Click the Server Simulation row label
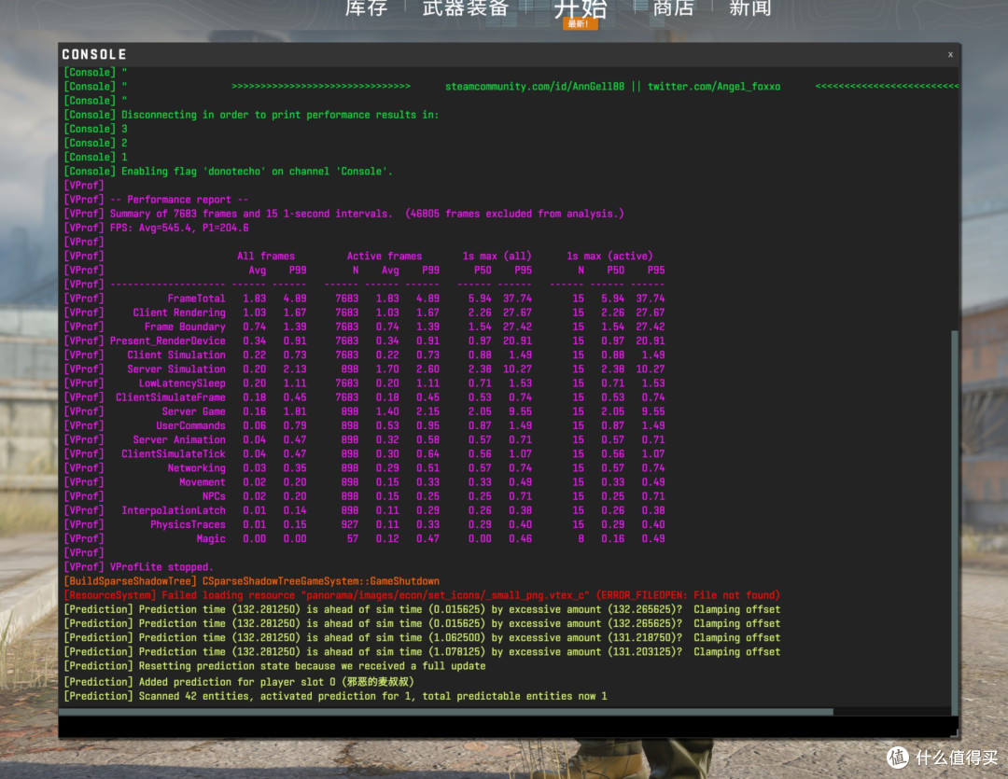Viewport: 1008px width, 779px height. click(176, 369)
